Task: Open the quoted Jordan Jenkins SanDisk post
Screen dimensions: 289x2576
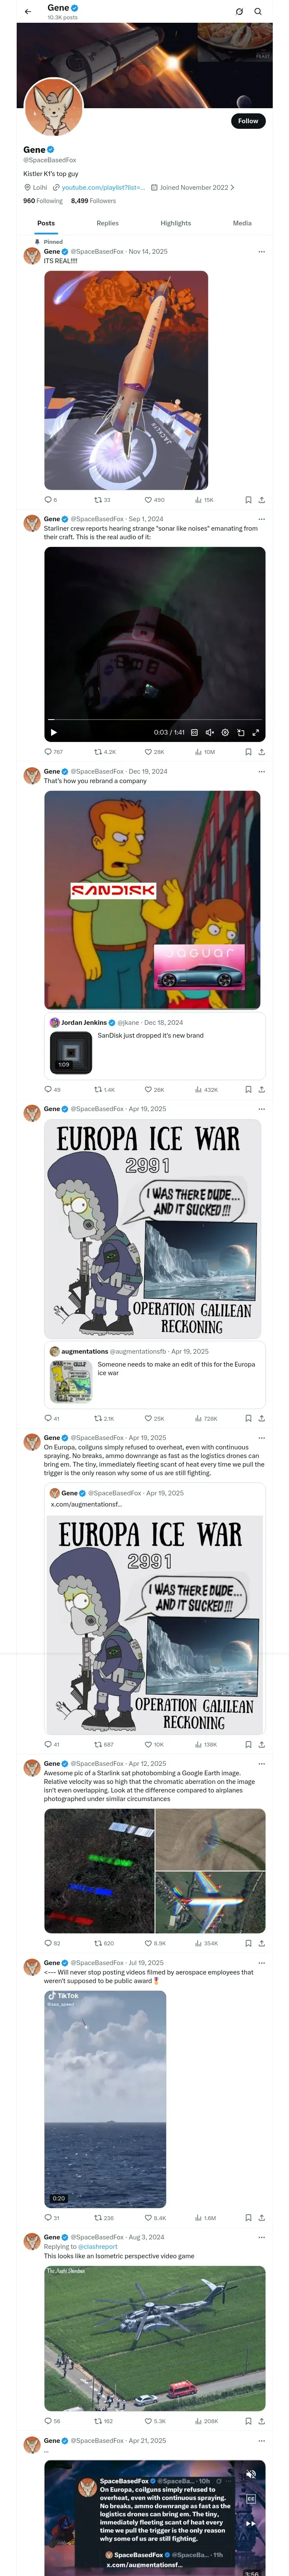Action: point(155,1046)
